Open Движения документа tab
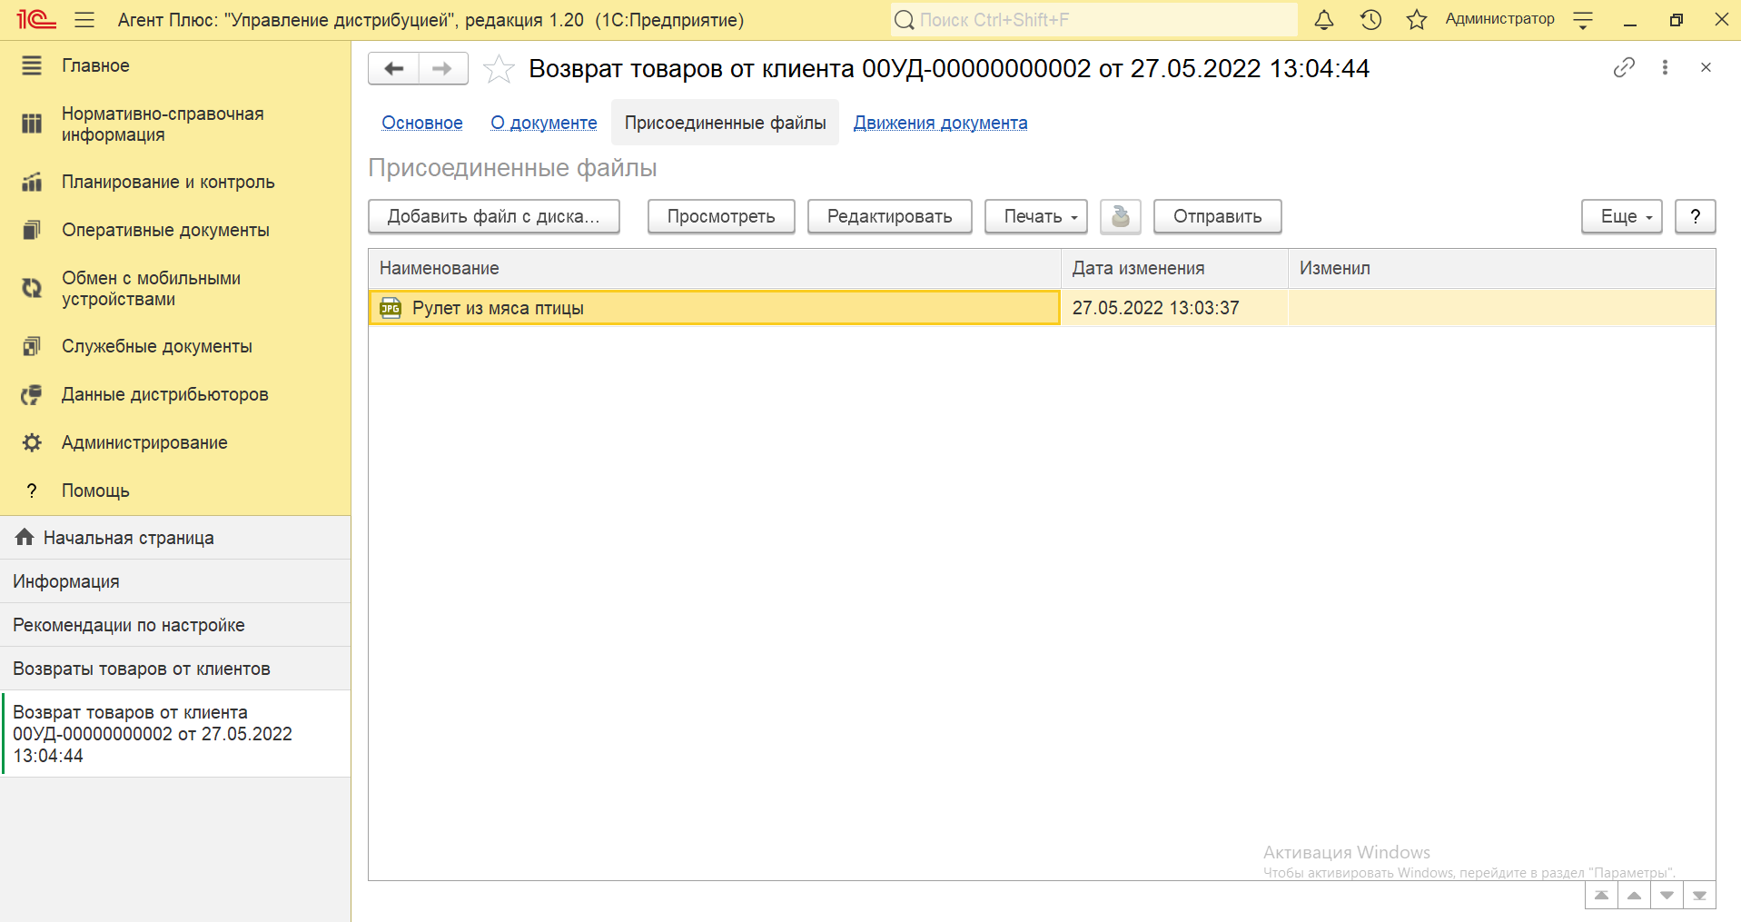Image resolution: width=1741 pixels, height=922 pixels. pos(940,123)
